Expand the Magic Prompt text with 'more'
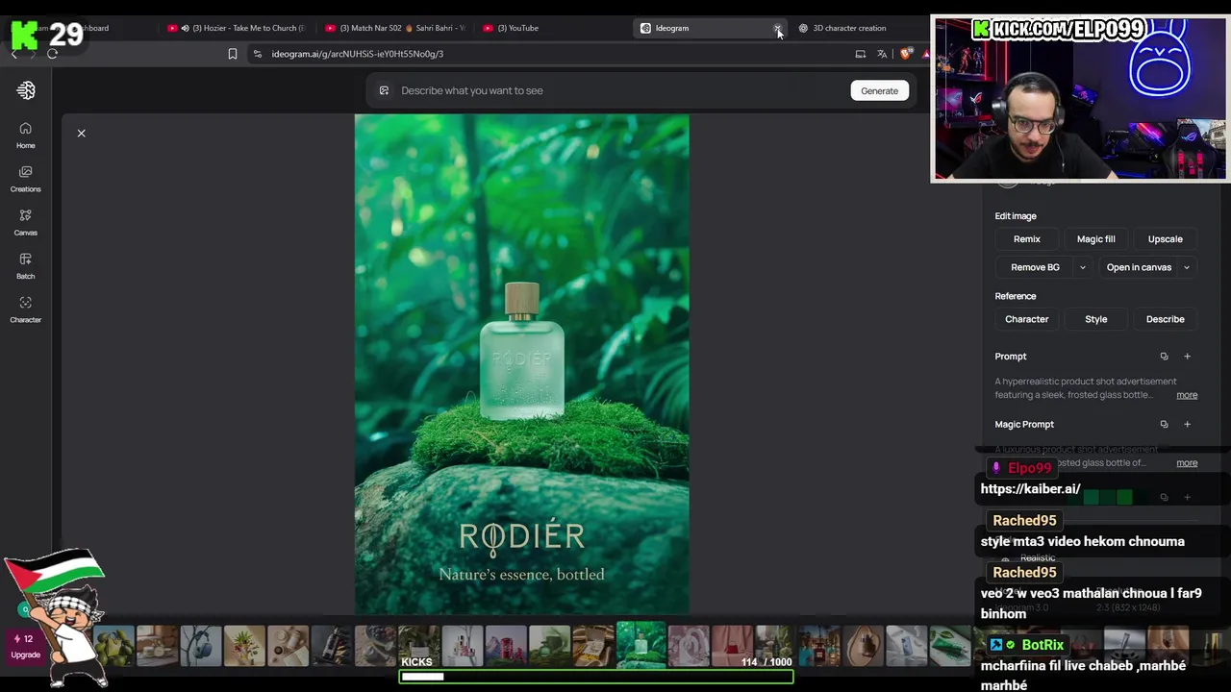1231x692 pixels. click(x=1187, y=463)
